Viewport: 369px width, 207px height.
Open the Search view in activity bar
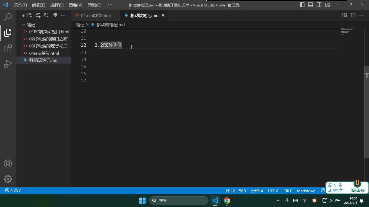tap(8, 17)
